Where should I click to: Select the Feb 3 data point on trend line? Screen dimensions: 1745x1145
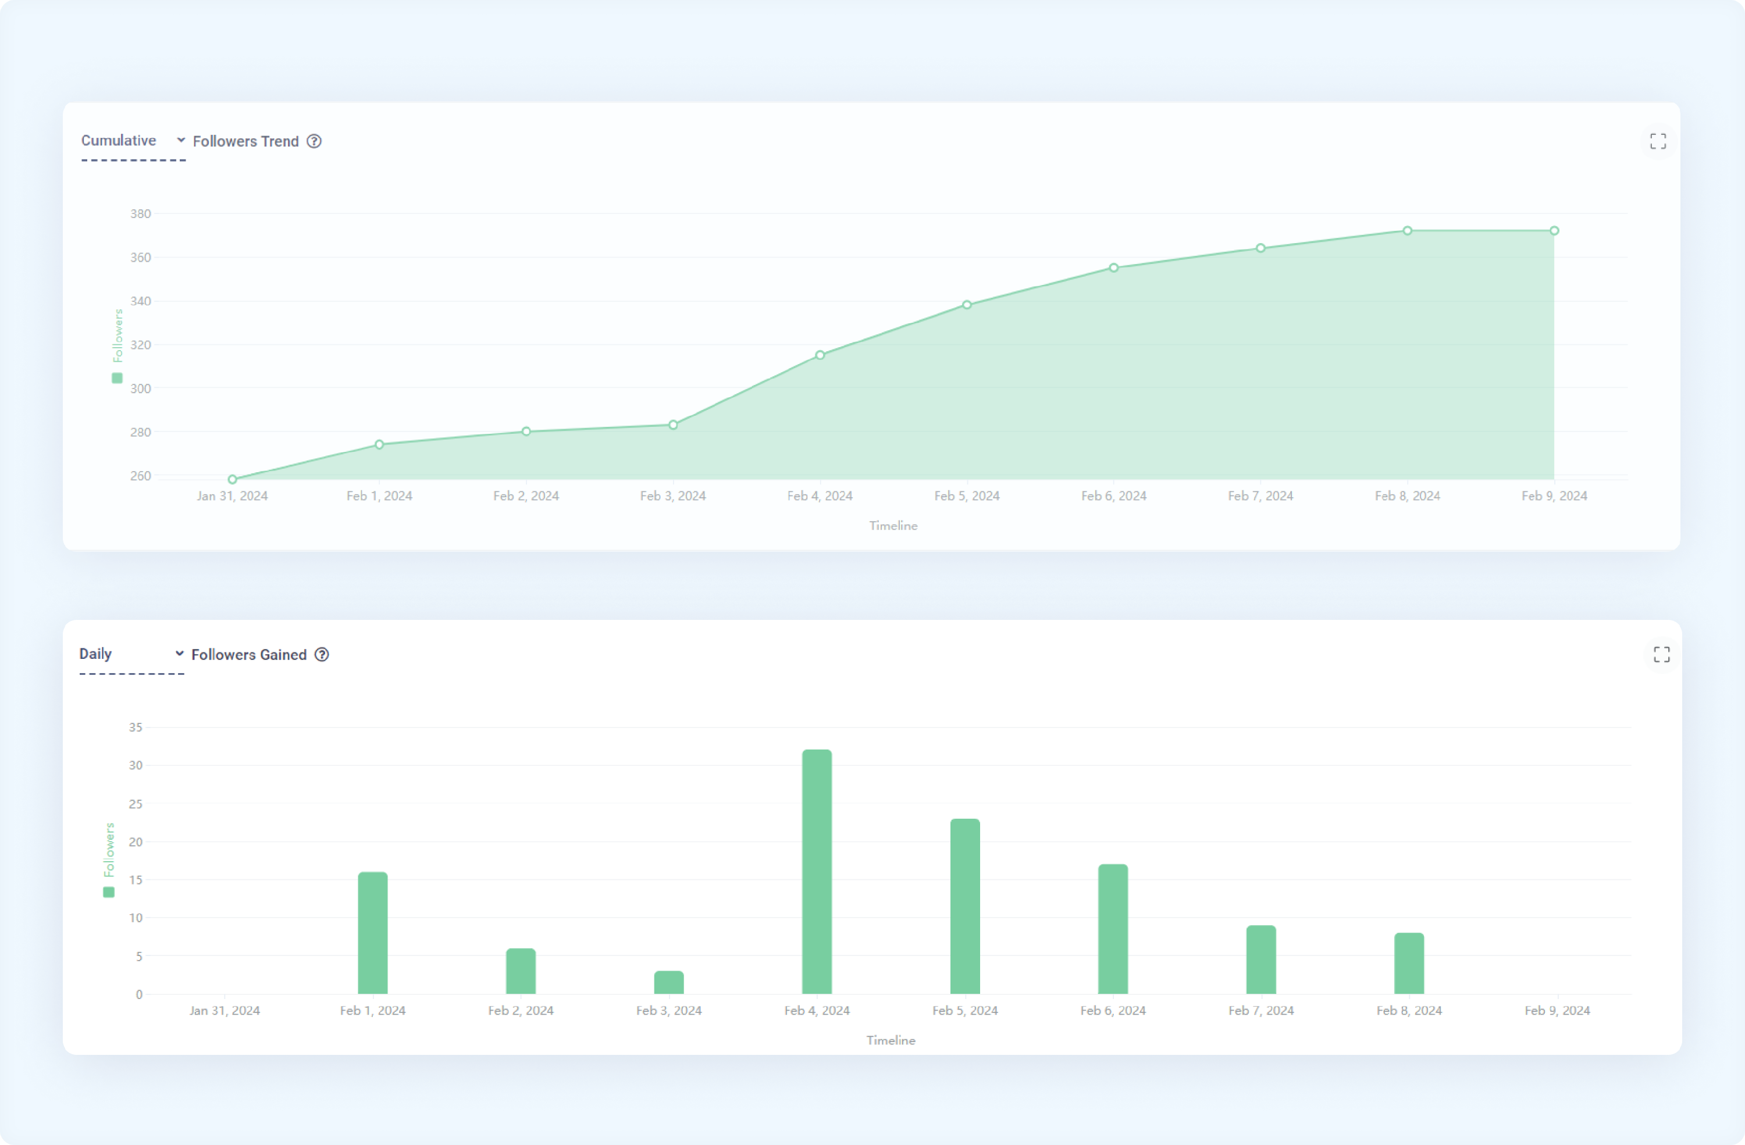tap(673, 425)
